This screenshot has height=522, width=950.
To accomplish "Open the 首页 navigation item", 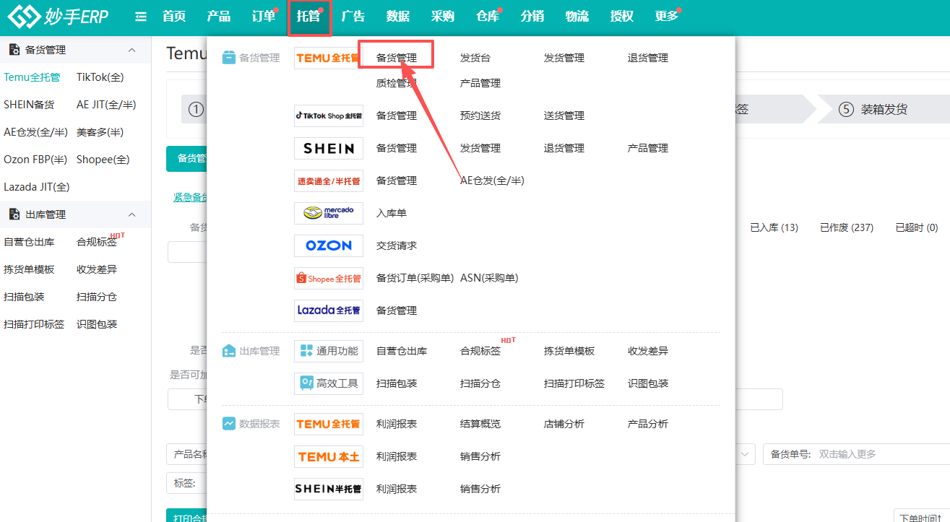I will point(174,17).
